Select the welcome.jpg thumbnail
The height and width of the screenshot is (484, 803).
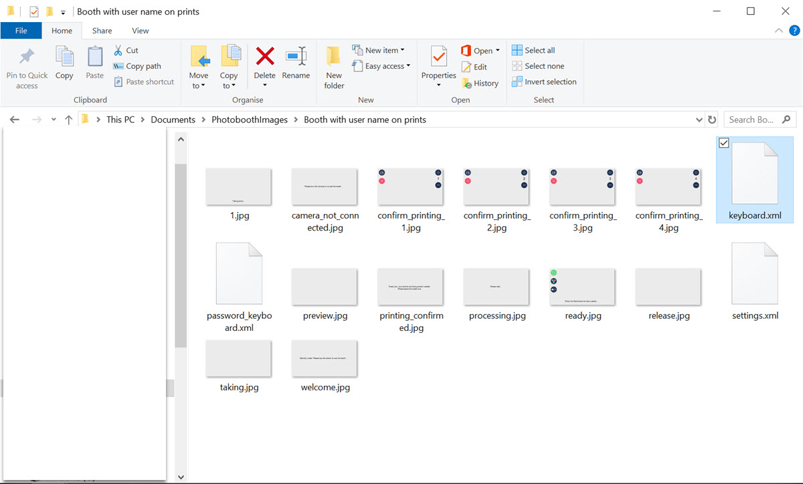click(325, 359)
